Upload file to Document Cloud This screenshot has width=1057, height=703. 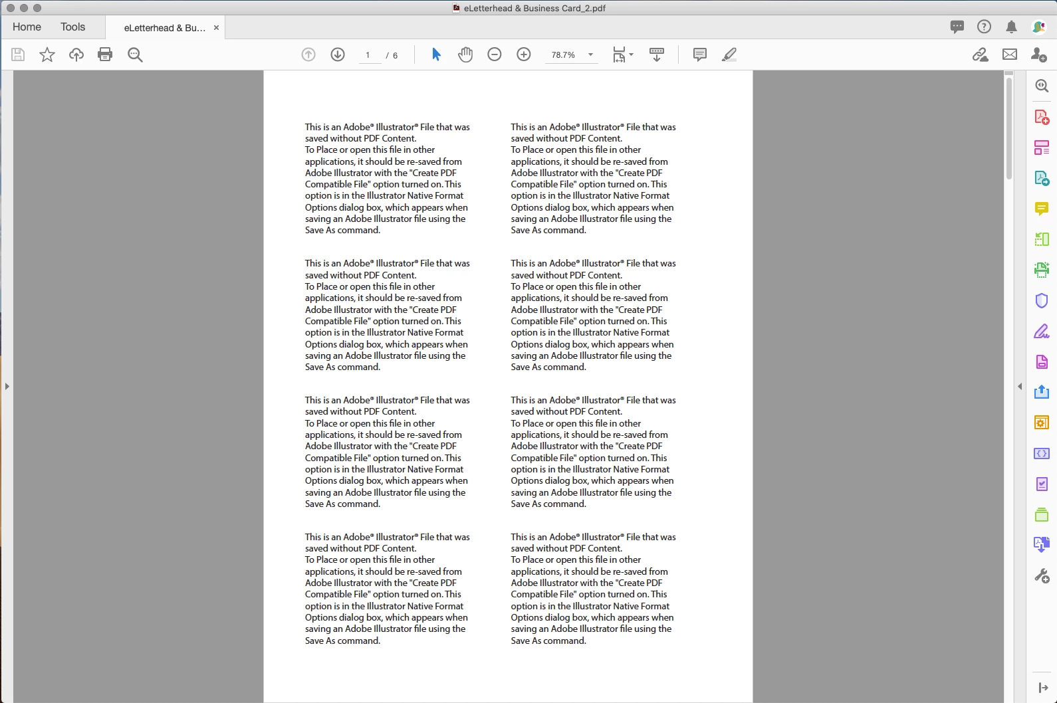click(x=76, y=54)
